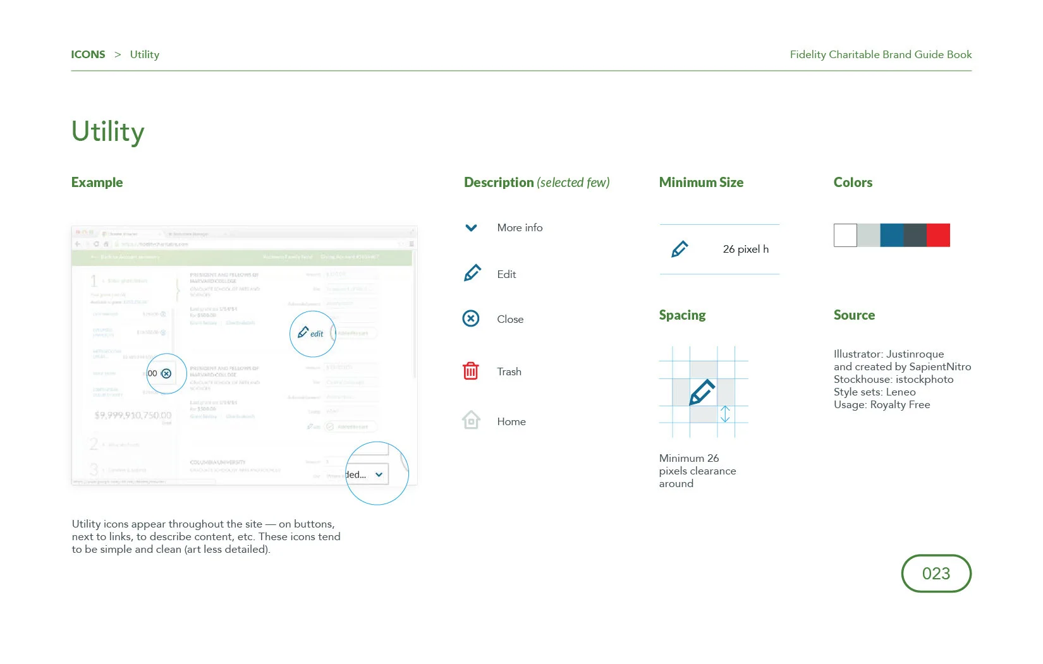Image resolution: width=1043 pixels, height=664 pixels.
Task: Select the dark slate color swatch
Action: [x=915, y=235]
